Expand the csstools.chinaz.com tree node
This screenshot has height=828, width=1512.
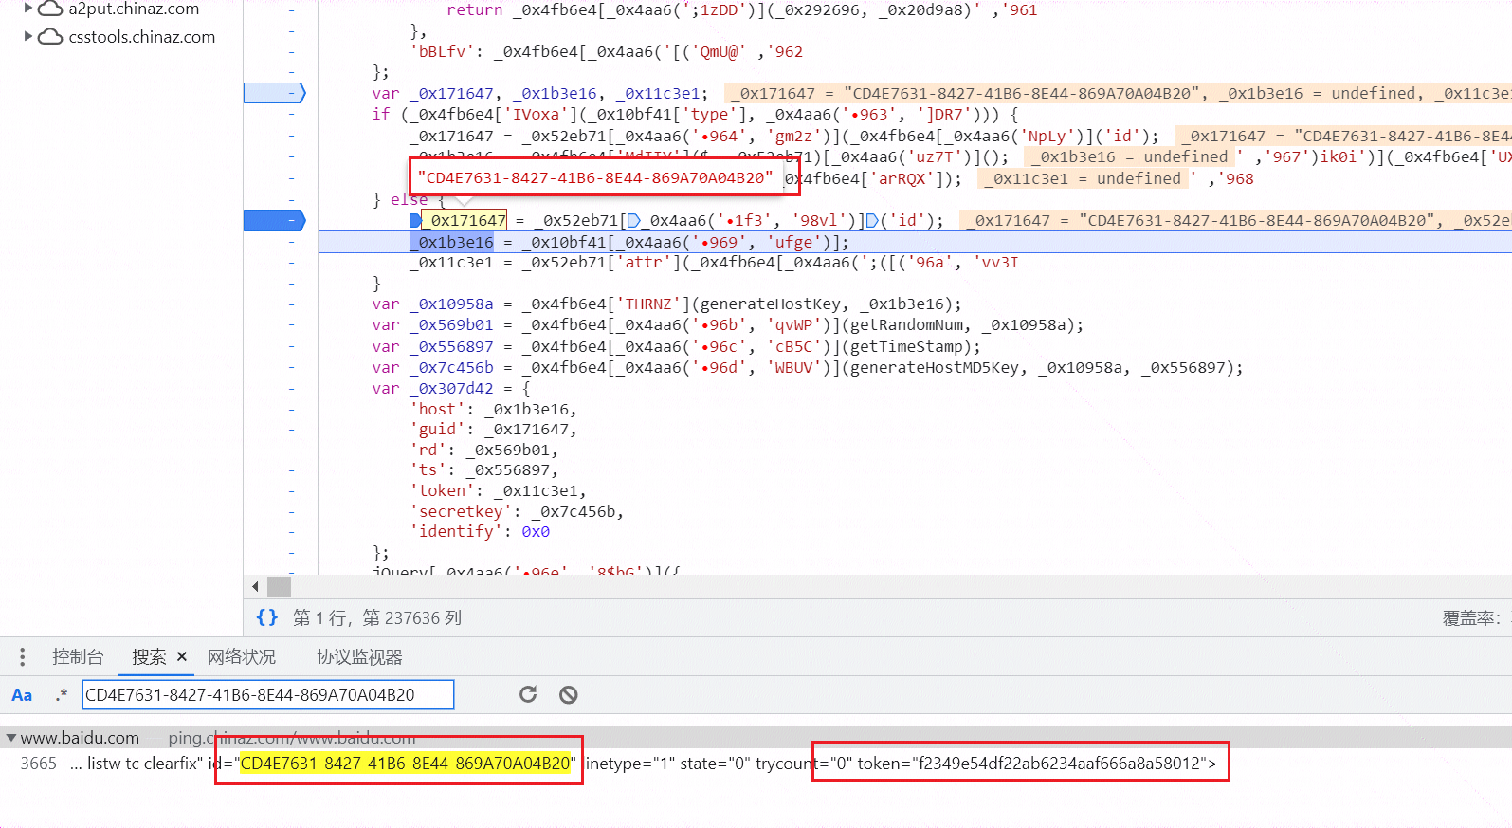click(x=28, y=36)
